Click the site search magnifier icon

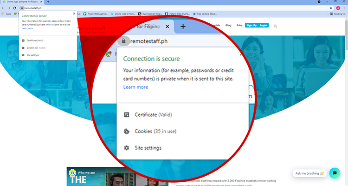click(275, 26)
